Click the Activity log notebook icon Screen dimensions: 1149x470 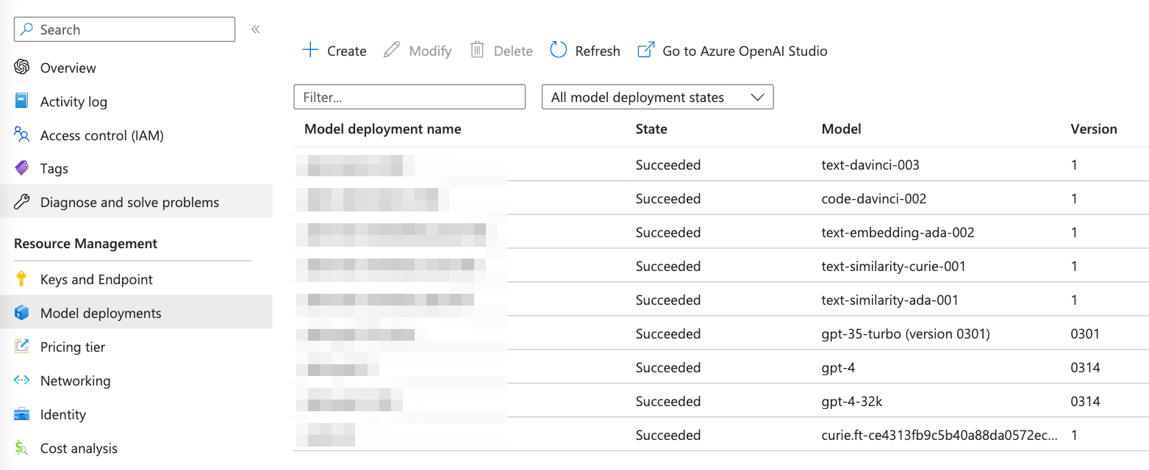pyautogui.click(x=22, y=101)
